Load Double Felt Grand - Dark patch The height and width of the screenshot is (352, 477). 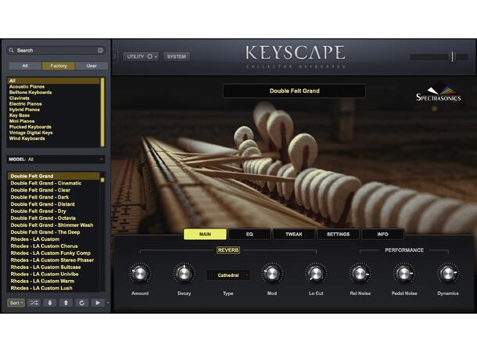pos(54,197)
